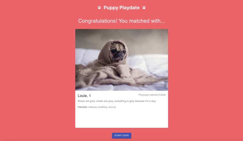Click the Interests label
The height and width of the screenshot is (141, 243).
click(x=83, y=107)
